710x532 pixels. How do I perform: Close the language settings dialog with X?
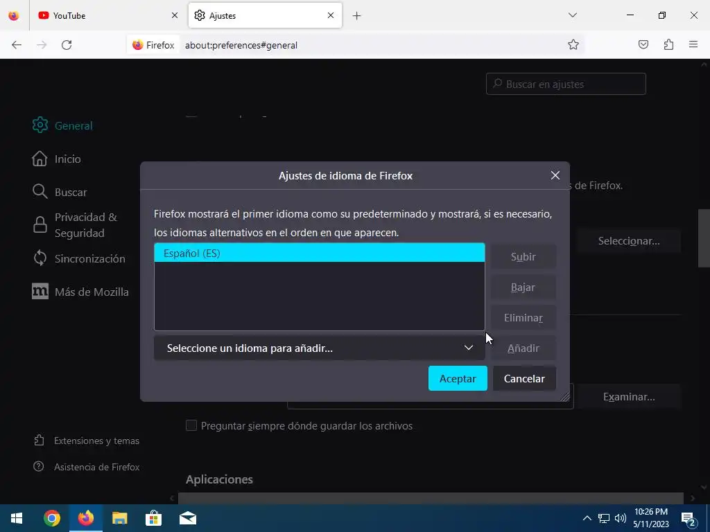click(x=555, y=175)
